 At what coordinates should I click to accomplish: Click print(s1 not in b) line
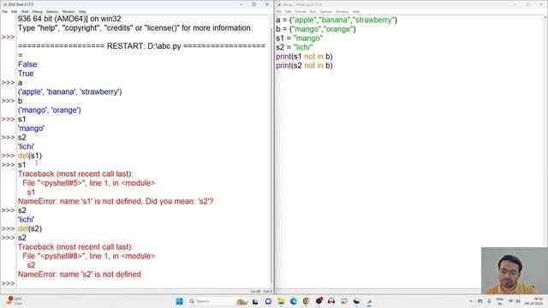(x=305, y=56)
